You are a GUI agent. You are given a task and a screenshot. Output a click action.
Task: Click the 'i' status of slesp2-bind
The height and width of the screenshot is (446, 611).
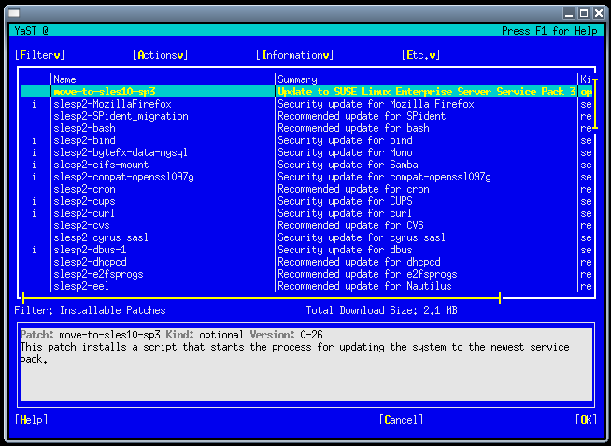(x=34, y=140)
